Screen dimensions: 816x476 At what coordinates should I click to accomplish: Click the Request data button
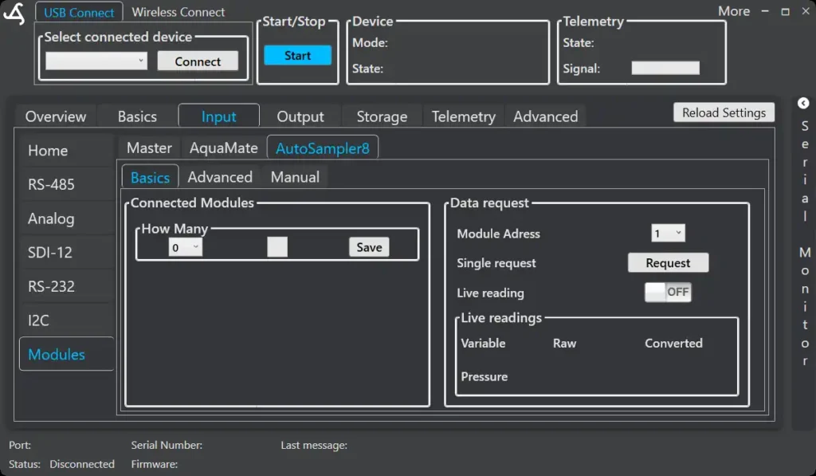pyautogui.click(x=668, y=263)
